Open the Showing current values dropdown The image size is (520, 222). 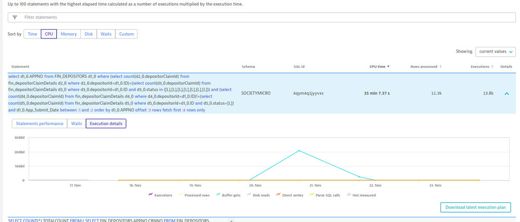click(x=495, y=52)
